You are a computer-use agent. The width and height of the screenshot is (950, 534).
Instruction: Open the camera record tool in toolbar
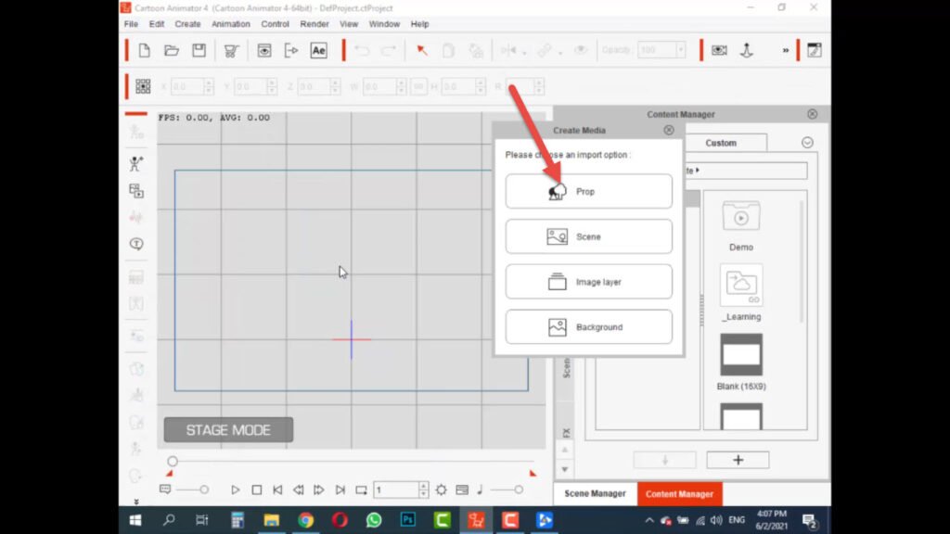pyautogui.click(x=719, y=50)
